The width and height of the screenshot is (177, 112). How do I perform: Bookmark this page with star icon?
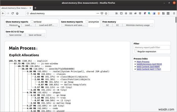[x=106, y=13]
